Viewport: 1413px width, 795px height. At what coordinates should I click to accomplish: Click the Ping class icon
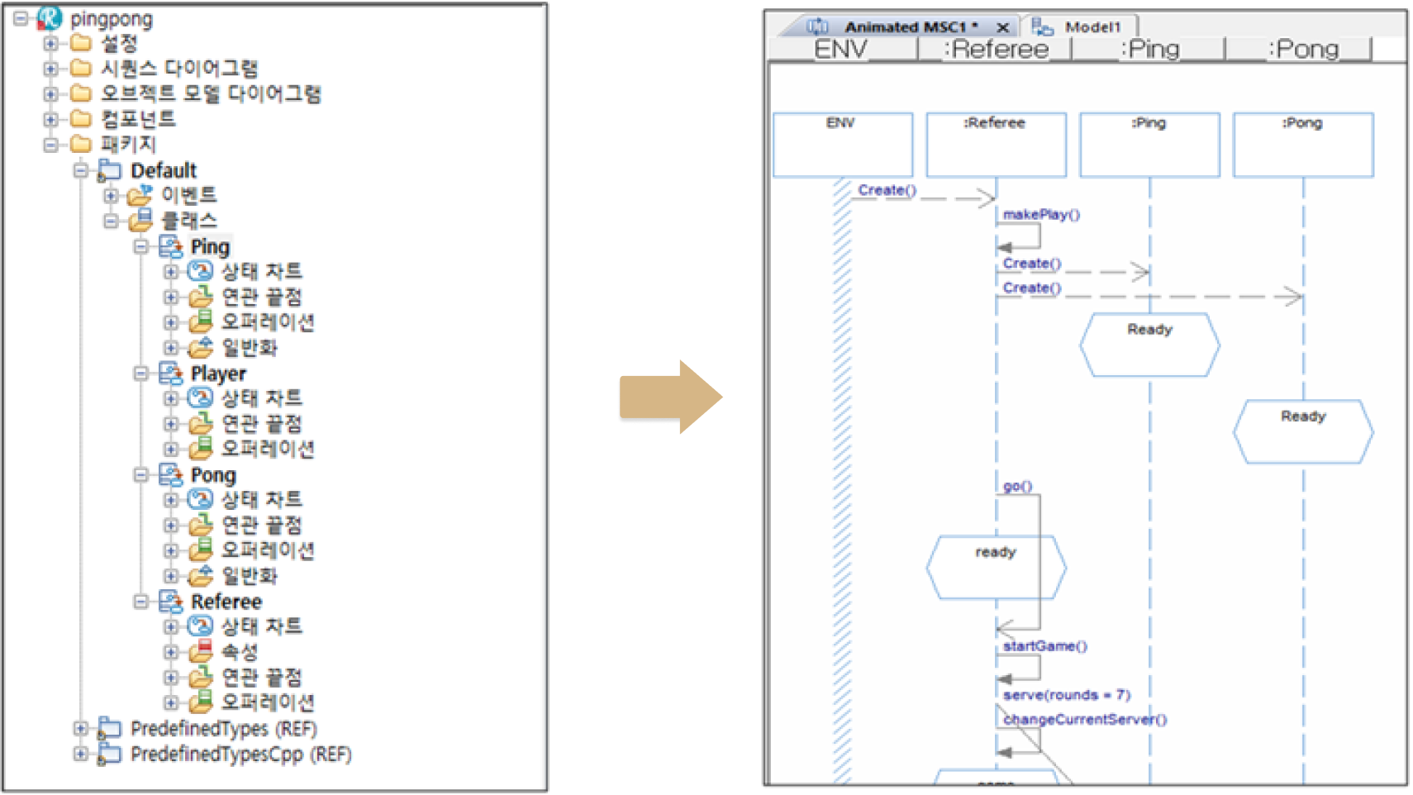[171, 246]
